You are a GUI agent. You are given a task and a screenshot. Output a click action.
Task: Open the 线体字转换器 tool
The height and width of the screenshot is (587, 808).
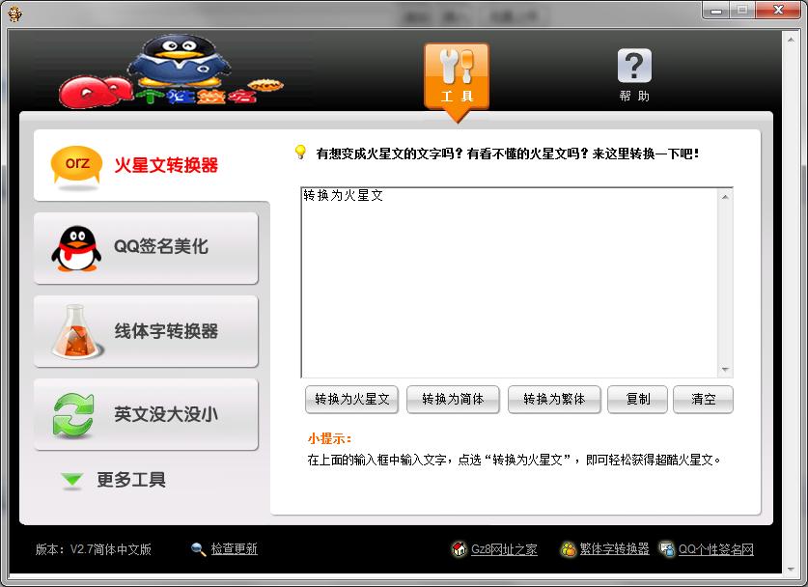(x=146, y=331)
